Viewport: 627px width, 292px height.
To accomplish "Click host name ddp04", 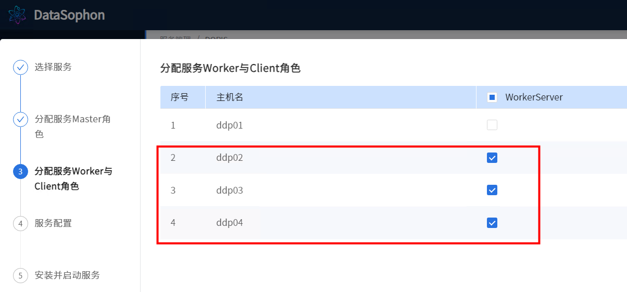I will pyautogui.click(x=230, y=223).
